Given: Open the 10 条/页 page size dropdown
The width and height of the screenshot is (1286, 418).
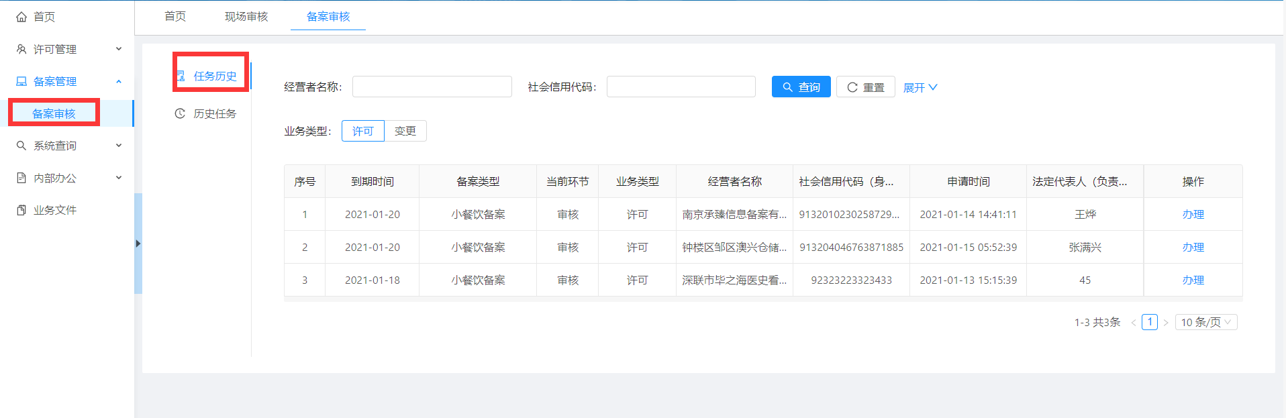Looking at the screenshot, I should click(x=1205, y=322).
